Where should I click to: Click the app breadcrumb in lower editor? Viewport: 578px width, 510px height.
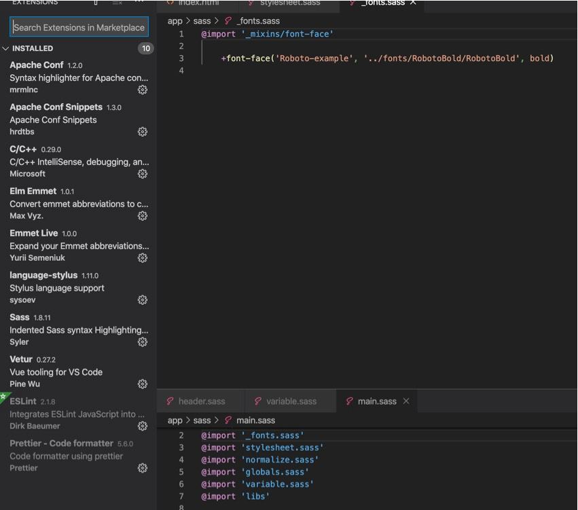point(175,420)
